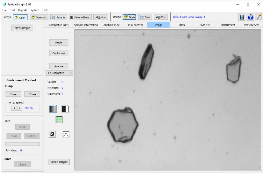Viewport: 265px width, 177px height.
Task: Expand the ECA Diameter dropdown
Action: click(x=59, y=73)
